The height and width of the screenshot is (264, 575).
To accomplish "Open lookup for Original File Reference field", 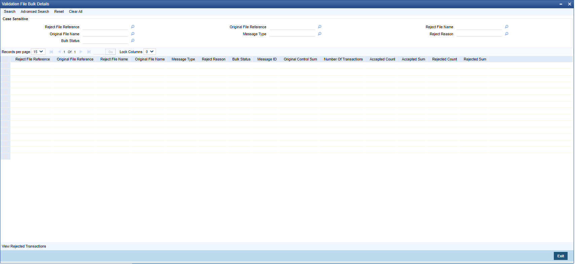I will tap(320, 27).
